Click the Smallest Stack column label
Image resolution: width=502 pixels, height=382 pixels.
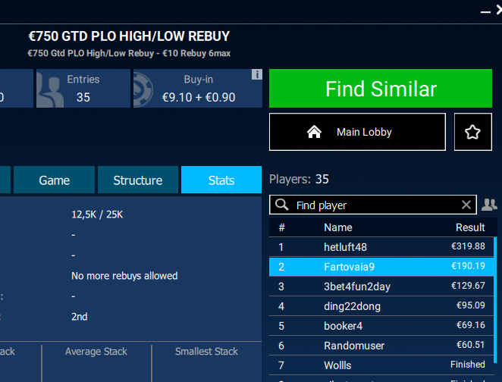point(206,351)
